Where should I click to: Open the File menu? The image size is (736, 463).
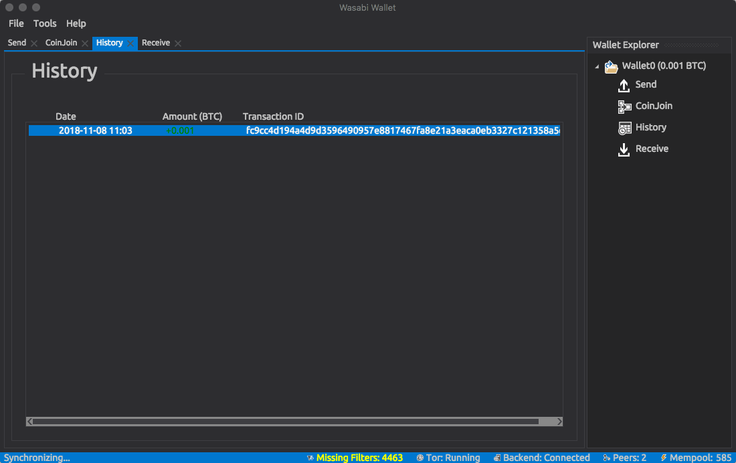[x=16, y=23]
